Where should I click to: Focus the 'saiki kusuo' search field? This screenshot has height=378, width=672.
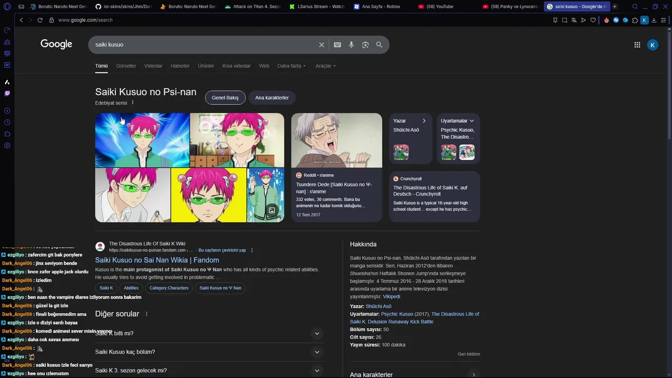205,45
